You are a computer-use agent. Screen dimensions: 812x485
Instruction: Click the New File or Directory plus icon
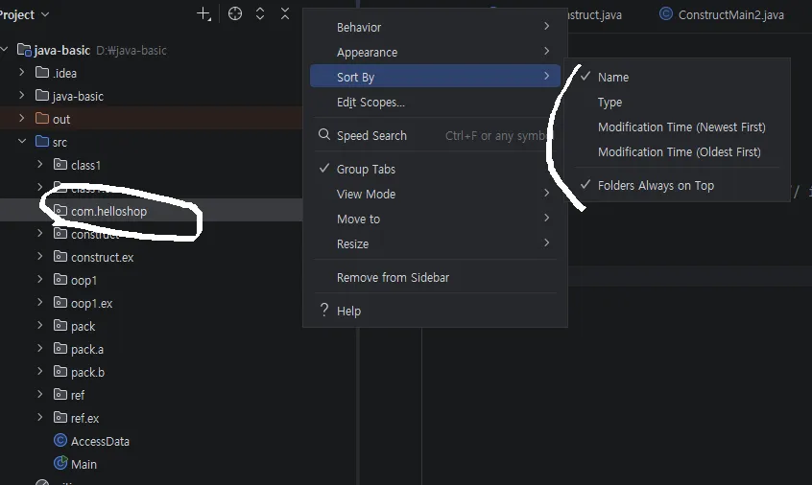pos(203,14)
